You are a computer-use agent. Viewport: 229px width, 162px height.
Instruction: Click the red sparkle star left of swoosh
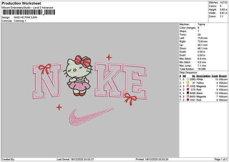tap(59, 107)
